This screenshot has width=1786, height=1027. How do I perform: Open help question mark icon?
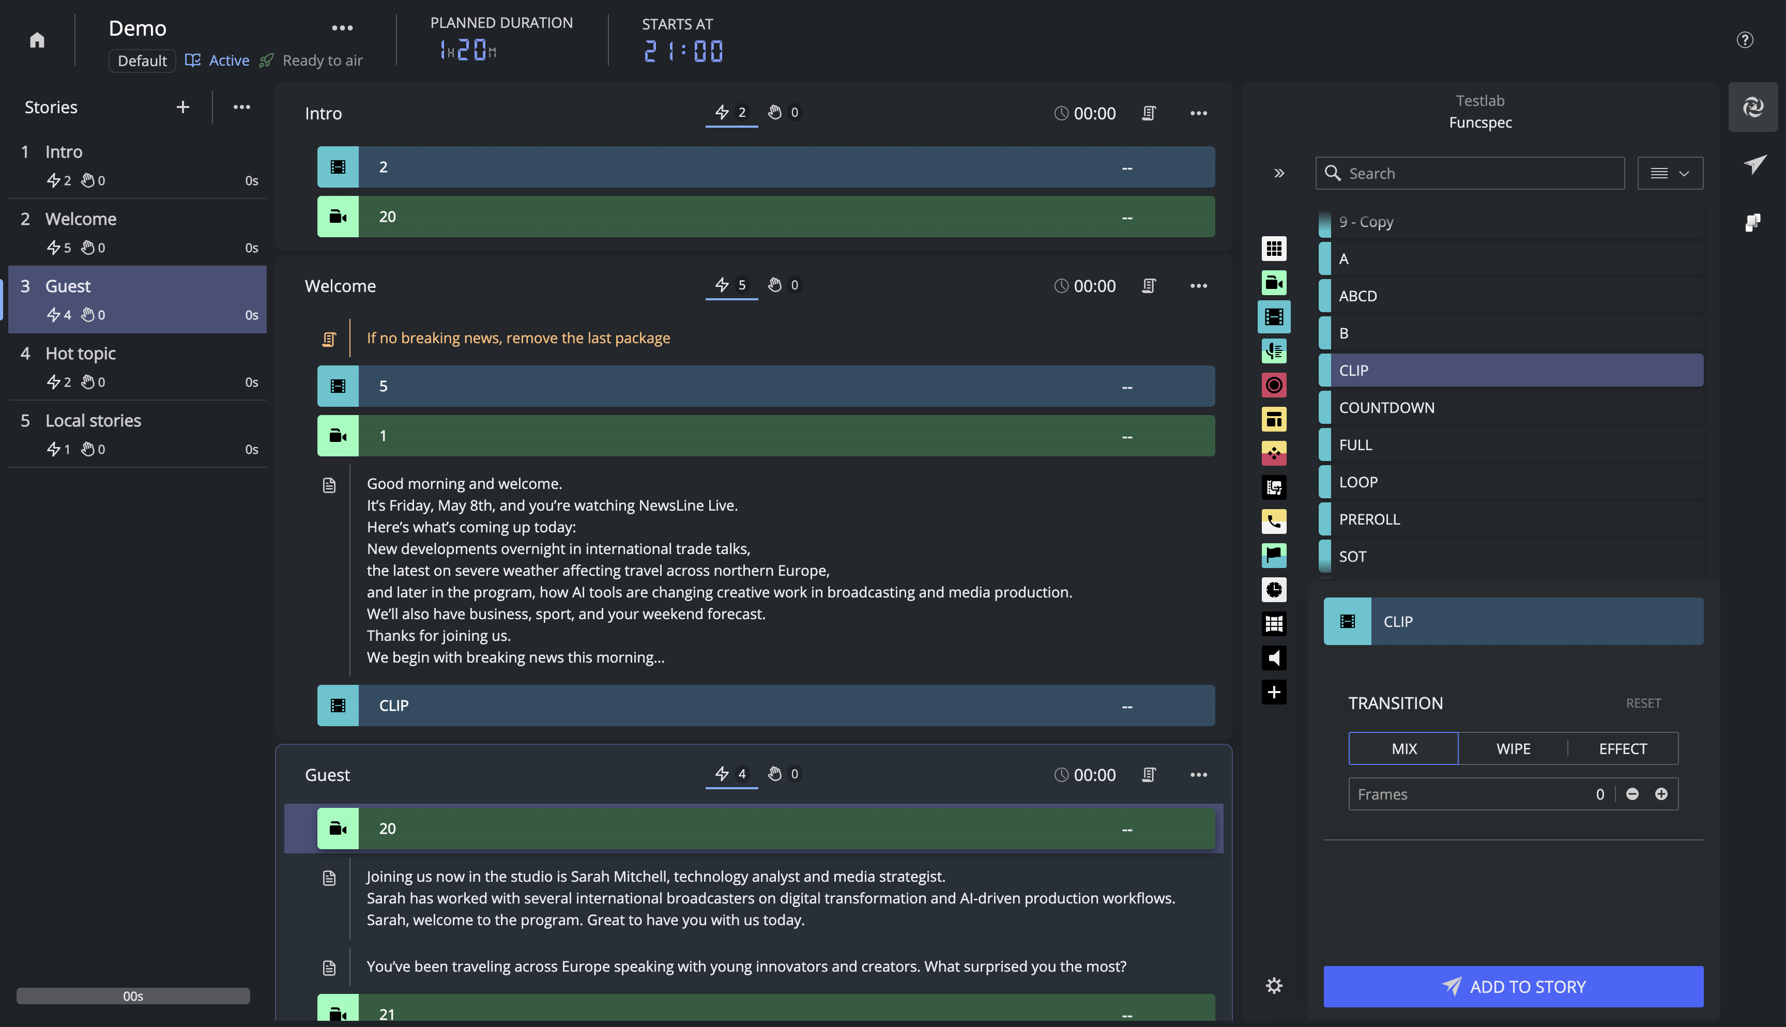[1744, 39]
